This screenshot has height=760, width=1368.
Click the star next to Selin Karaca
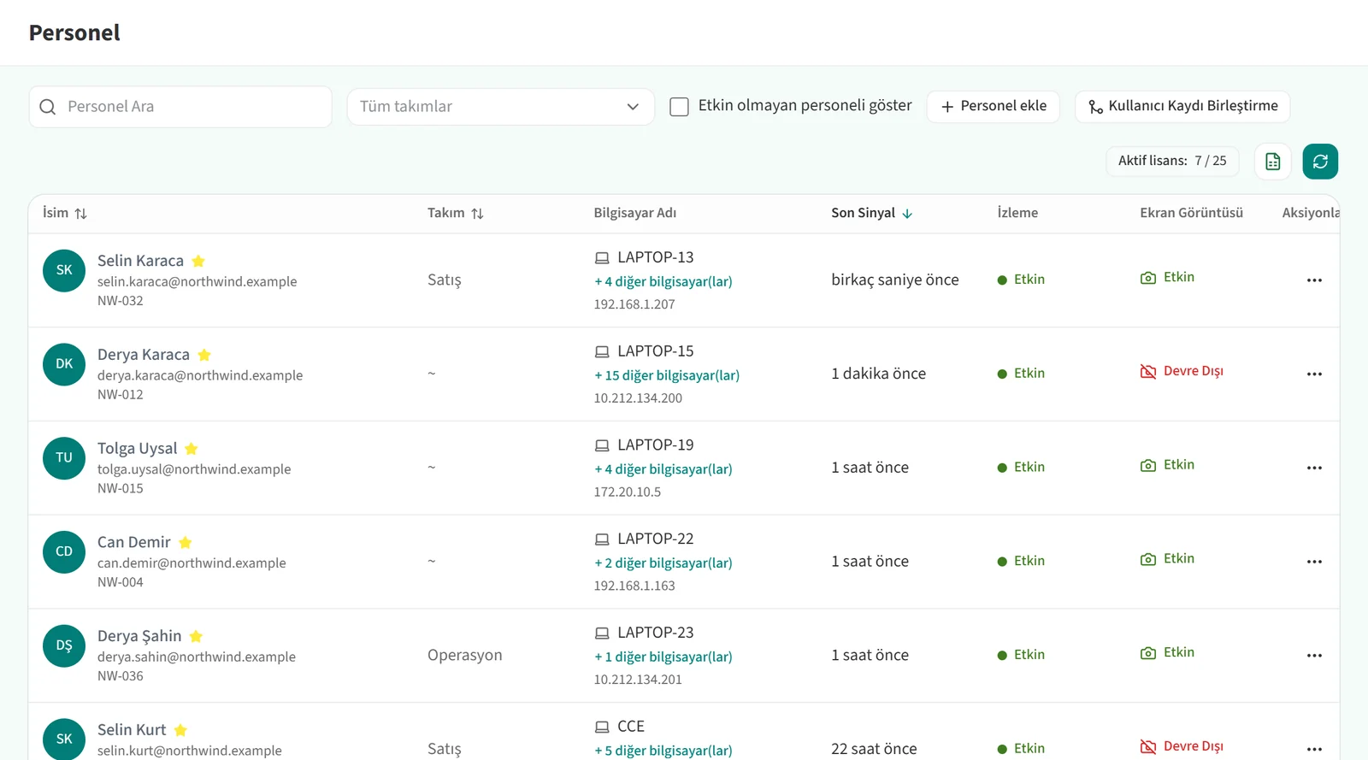(x=198, y=261)
